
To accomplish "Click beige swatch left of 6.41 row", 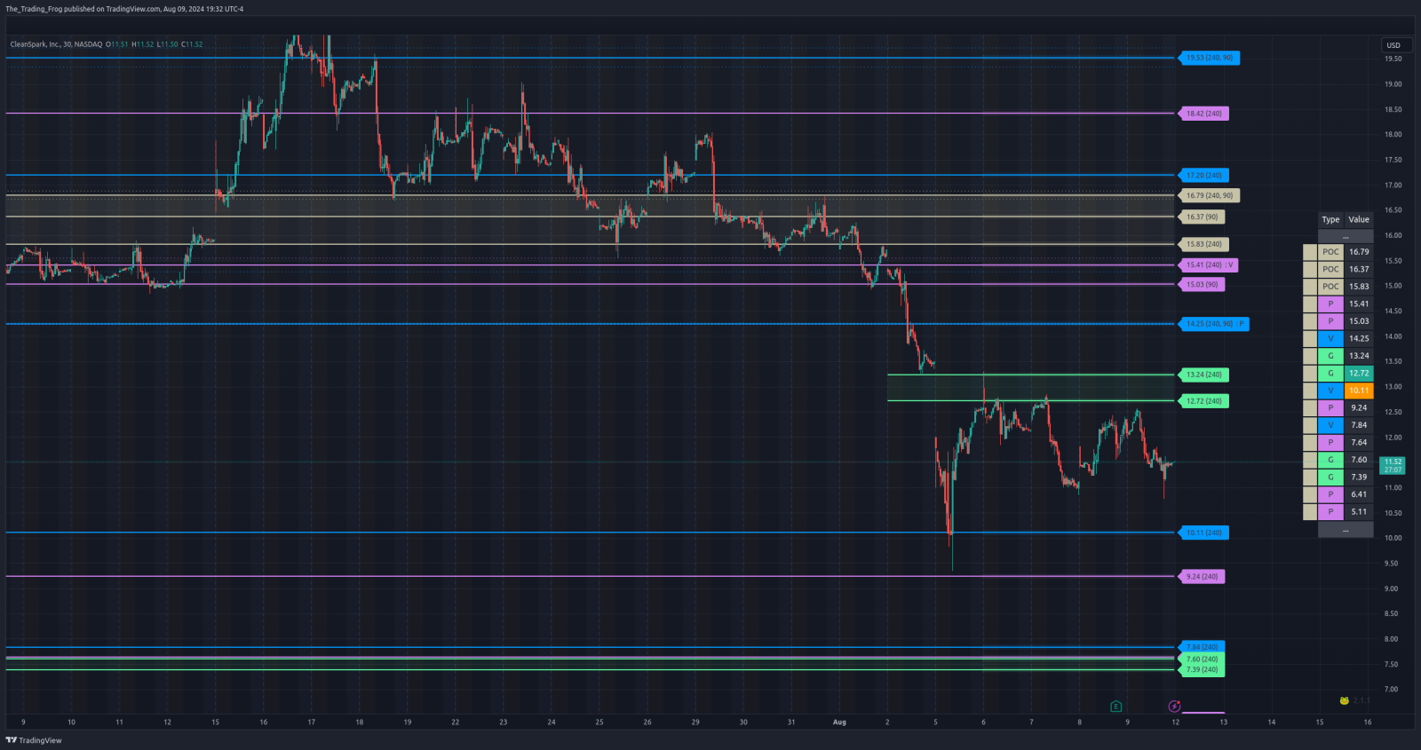I will (1310, 494).
